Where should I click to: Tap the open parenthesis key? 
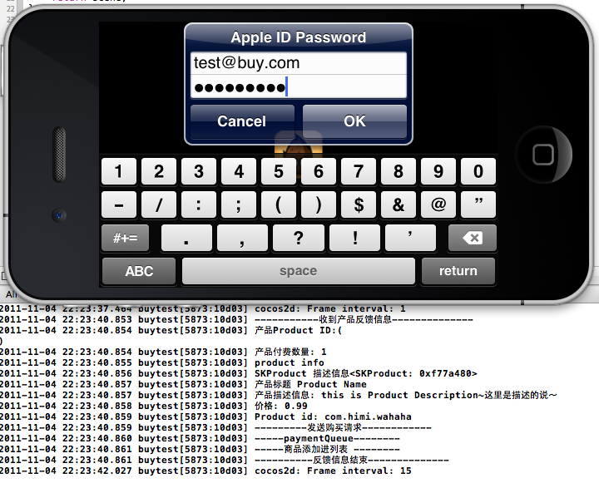[x=279, y=205]
